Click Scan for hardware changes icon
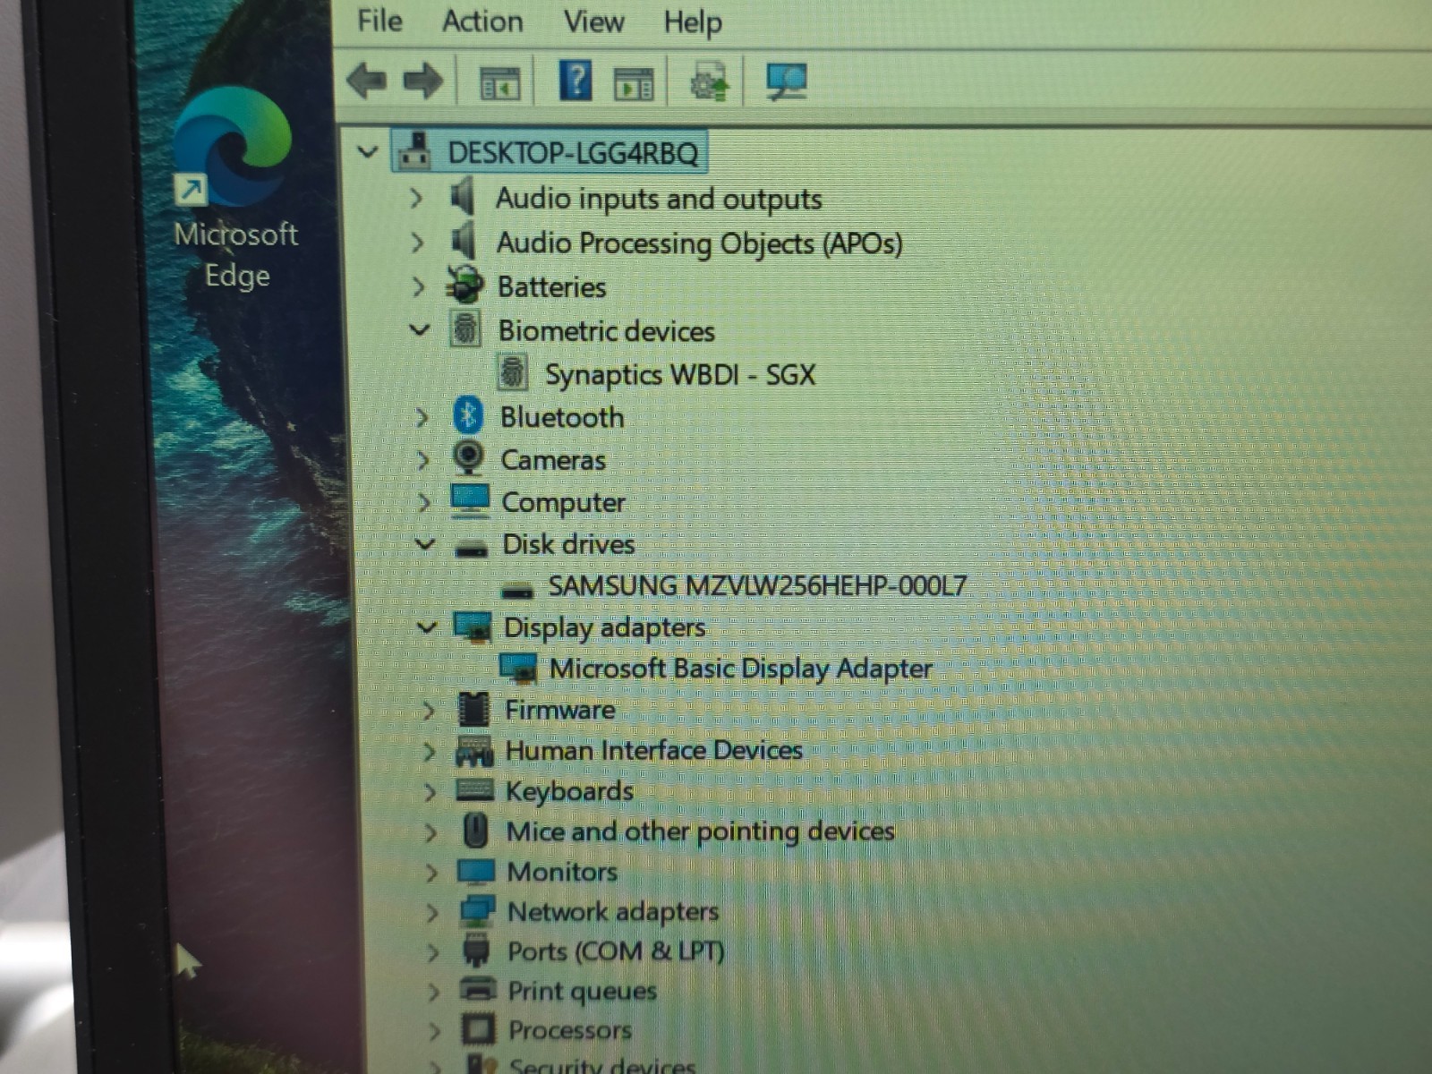Viewport: 1432px width, 1074px height. point(786,82)
